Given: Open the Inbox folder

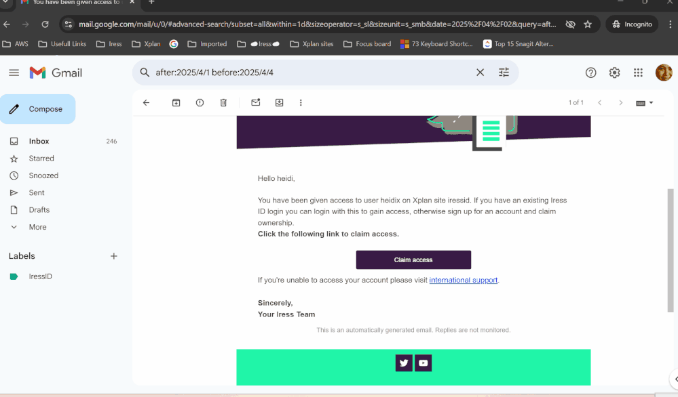Looking at the screenshot, I should (x=39, y=141).
